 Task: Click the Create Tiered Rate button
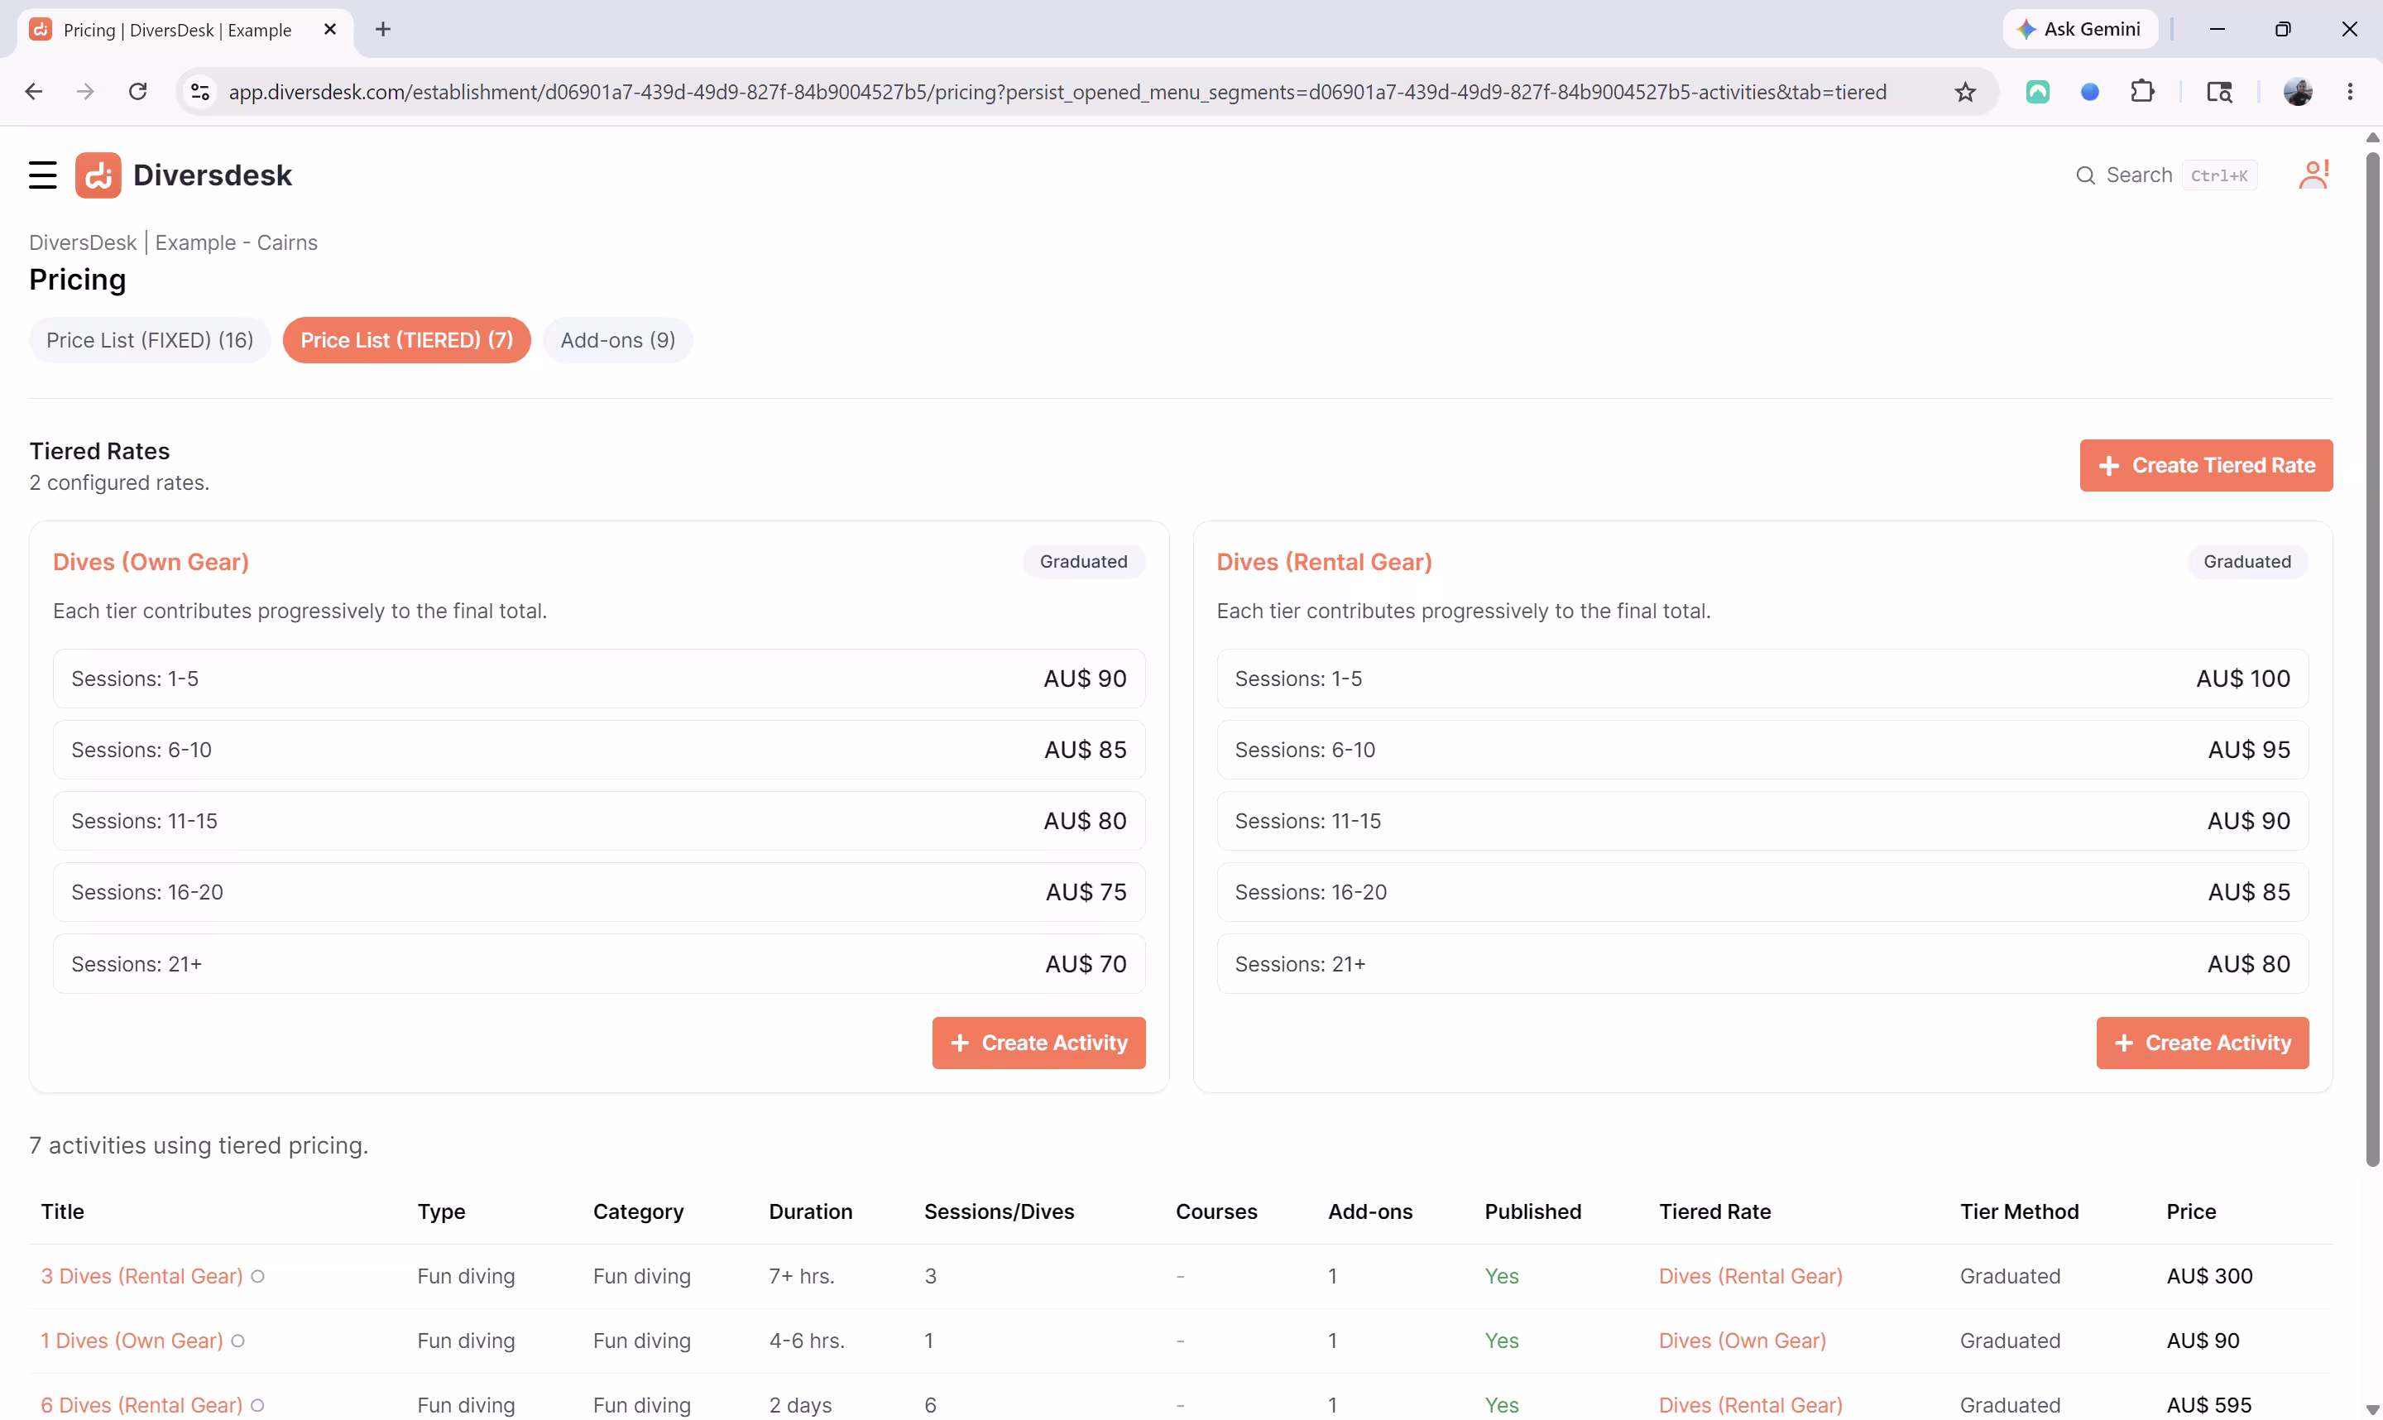pos(2206,465)
